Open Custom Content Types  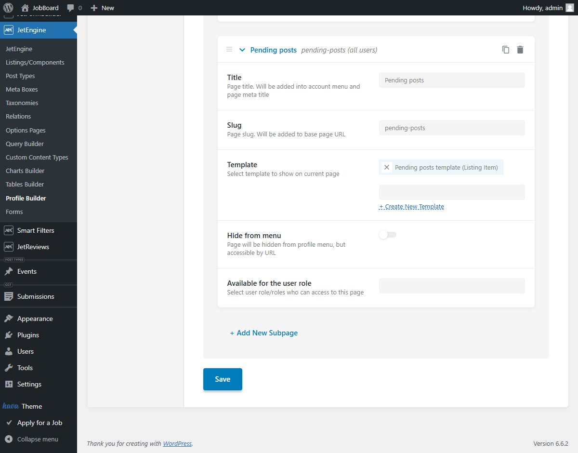37,157
